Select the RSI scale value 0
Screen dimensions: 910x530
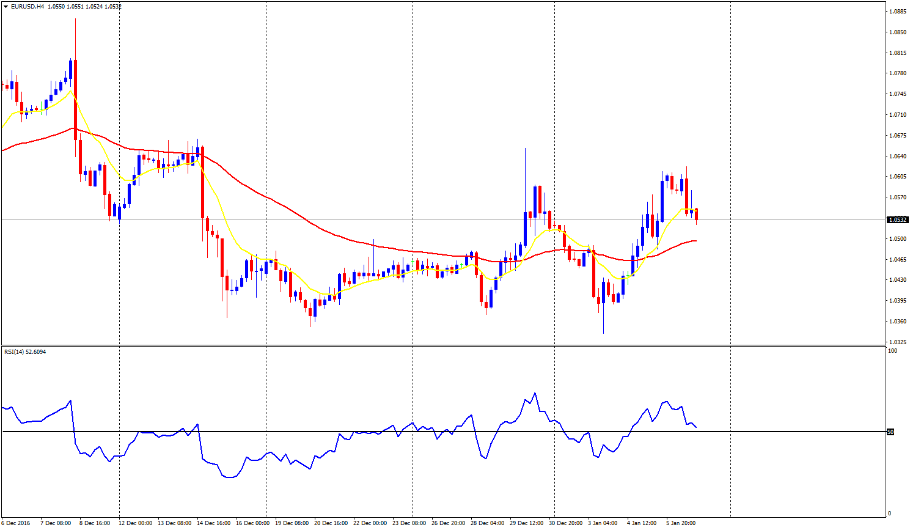point(889,513)
